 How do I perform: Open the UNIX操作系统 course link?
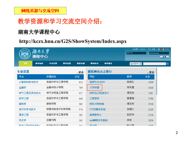point(97,109)
